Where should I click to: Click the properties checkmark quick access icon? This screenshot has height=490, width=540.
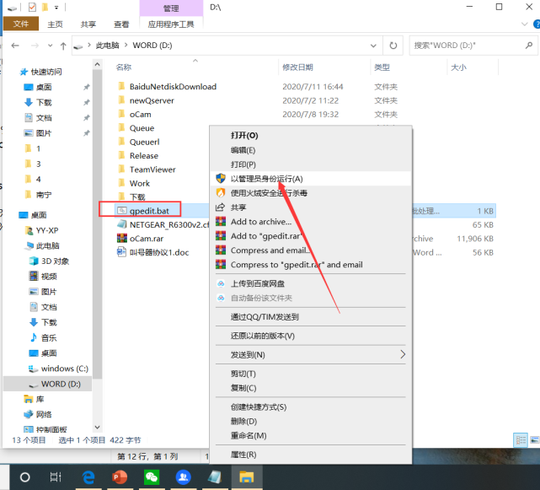(32, 7)
